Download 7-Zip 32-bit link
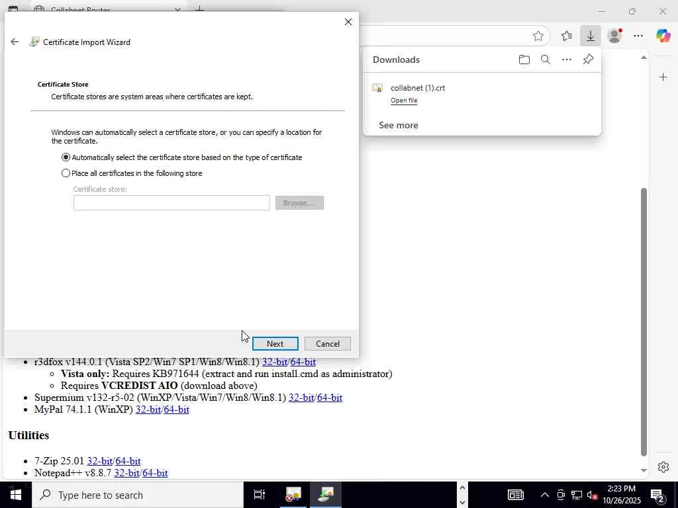This screenshot has height=508, width=678. click(100, 461)
